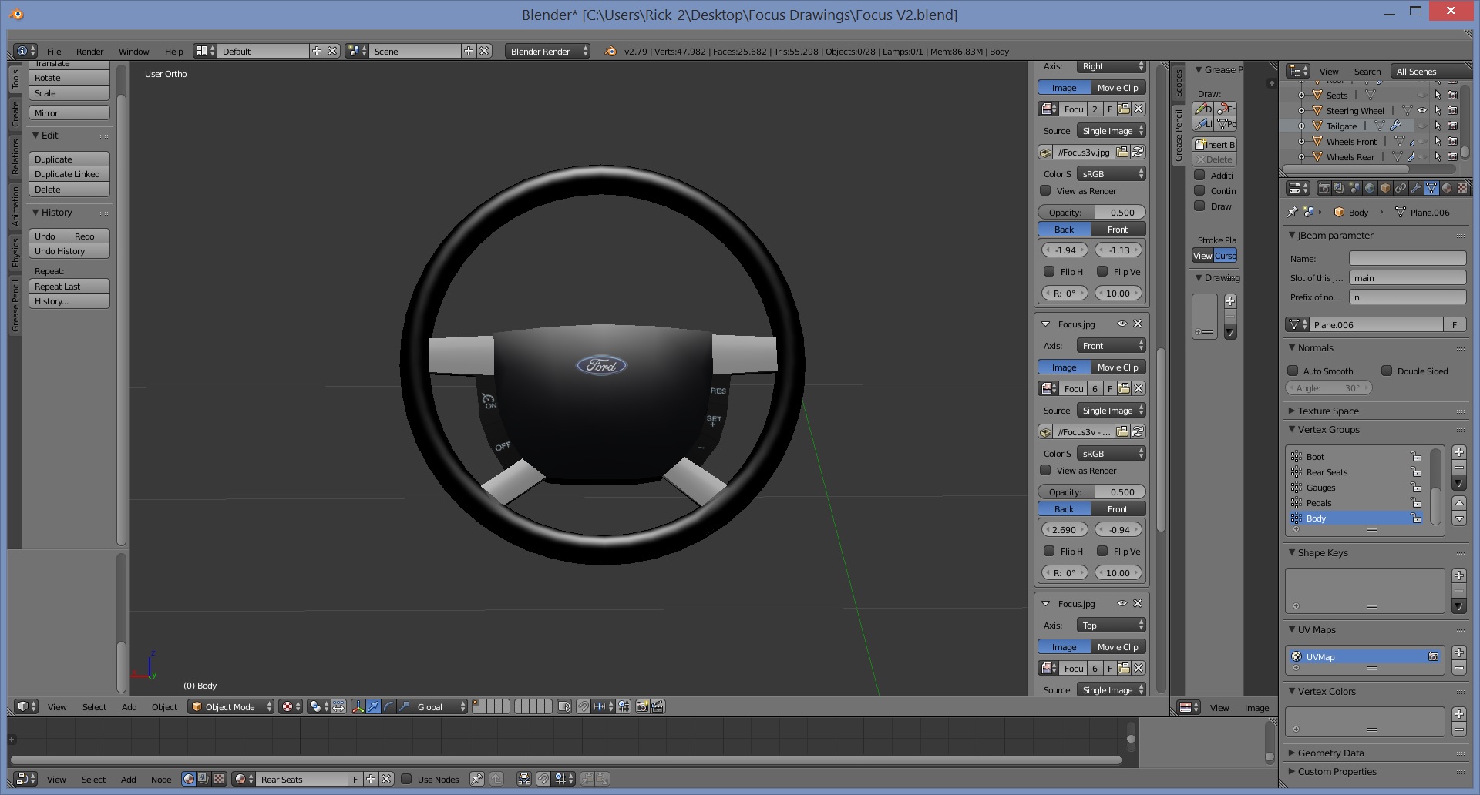Toggle View as Render under Front axis
This screenshot has width=1480, height=795.
(x=1045, y=470)
